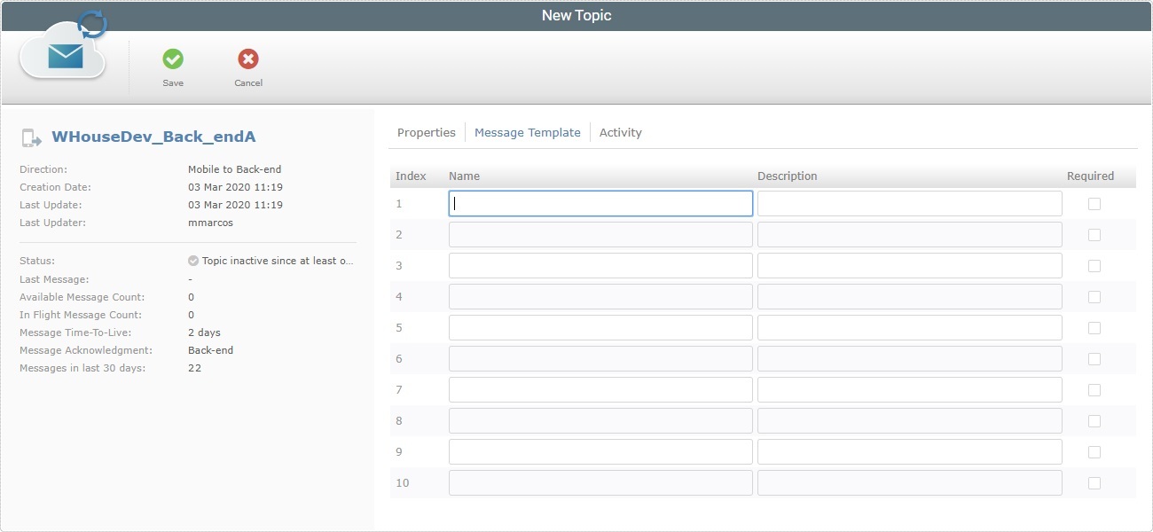Switch to the Properties tab
The width and height of the screenshot is (1153, 532).
click(426, 131)
